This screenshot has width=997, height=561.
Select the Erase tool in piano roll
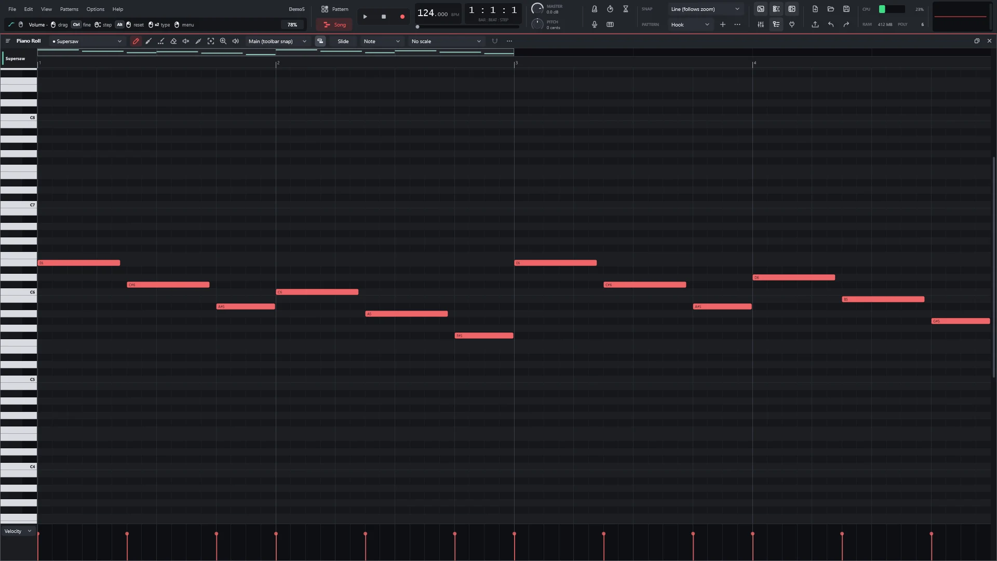[173, 41]
